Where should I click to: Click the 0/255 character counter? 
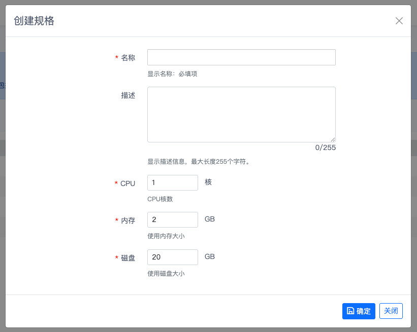tap(326, 148)
